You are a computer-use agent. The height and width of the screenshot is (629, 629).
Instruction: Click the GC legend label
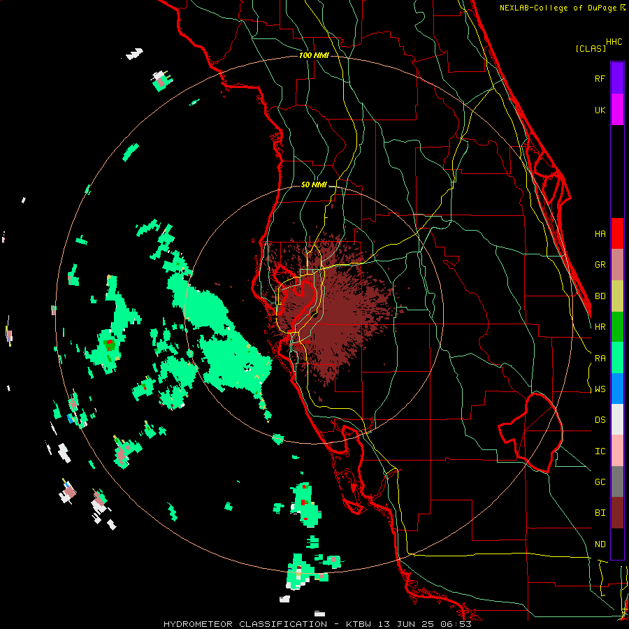pos(600,482)
